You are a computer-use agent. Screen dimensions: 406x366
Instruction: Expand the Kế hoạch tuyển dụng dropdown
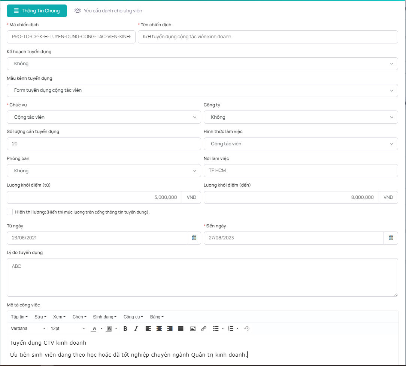[x=202, y=64]
